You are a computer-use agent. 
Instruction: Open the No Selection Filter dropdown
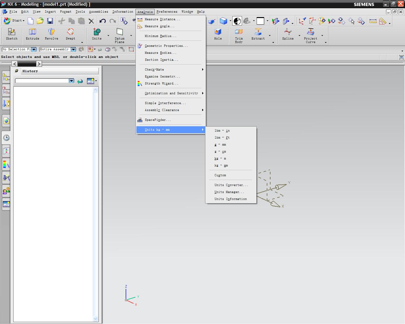click(34, 49)
